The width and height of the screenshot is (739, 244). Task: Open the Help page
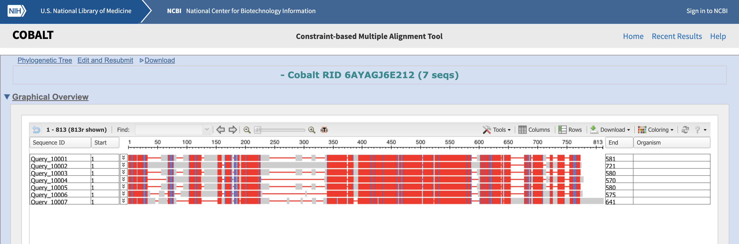718,36
